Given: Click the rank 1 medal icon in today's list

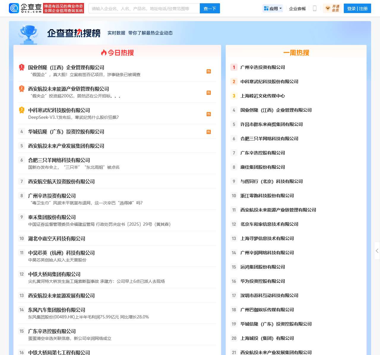Looking at the screenshot, I should tap(21, 68).
